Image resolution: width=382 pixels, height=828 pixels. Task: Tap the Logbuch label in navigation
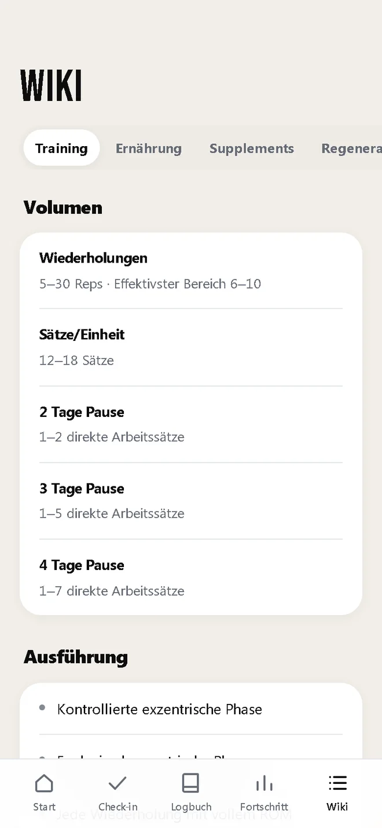[x=191, y=807]
